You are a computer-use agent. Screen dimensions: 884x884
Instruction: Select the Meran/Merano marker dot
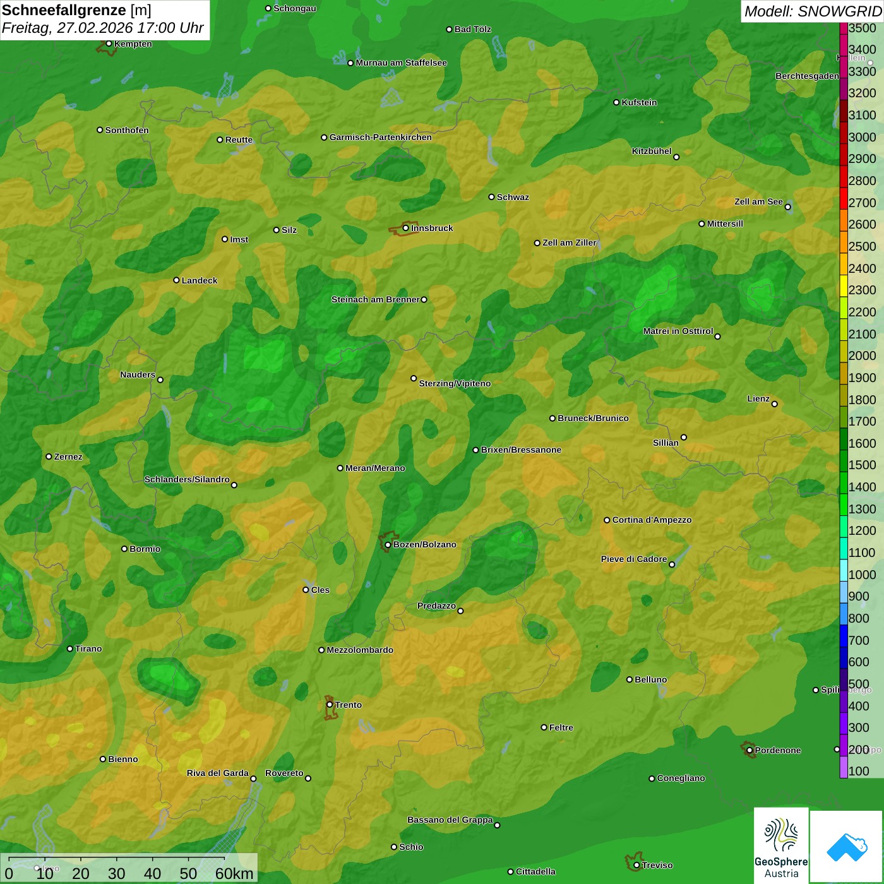[340, 468]
